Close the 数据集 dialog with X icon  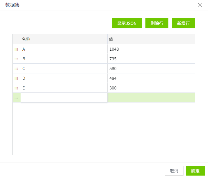pyautogui.click(x=200, y=5)
